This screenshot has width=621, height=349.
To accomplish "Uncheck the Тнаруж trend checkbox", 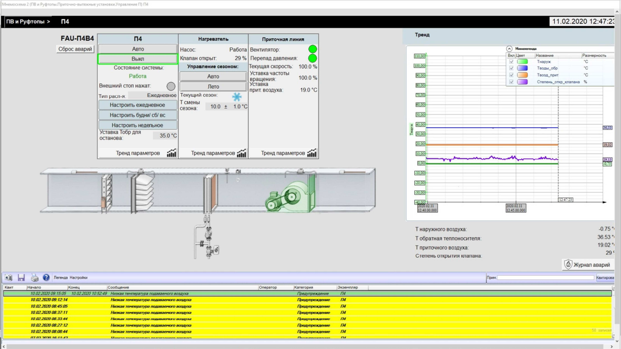I will 511,62.
